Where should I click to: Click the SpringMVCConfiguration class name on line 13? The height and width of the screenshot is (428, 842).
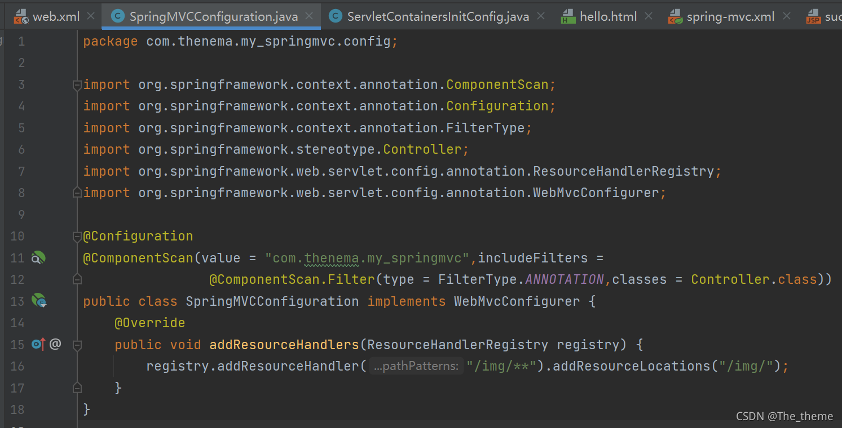(x=272, y=301)
